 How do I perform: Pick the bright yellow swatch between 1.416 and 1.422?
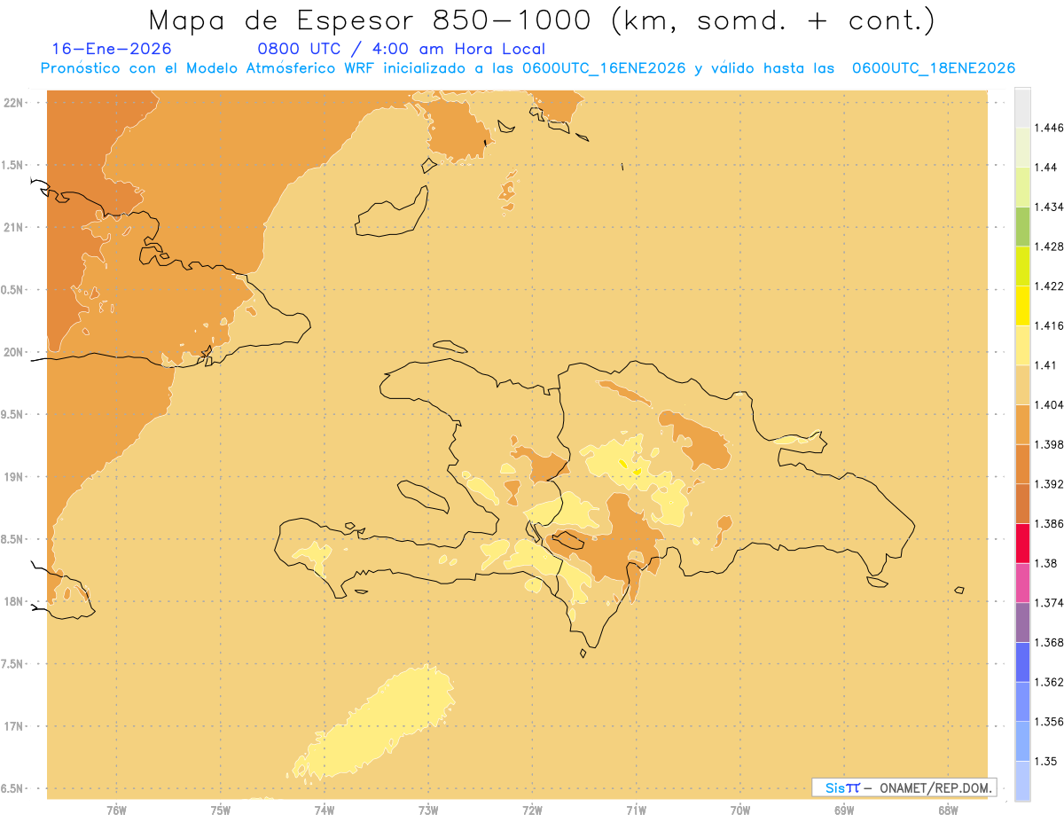click(x=1022, y=306)
